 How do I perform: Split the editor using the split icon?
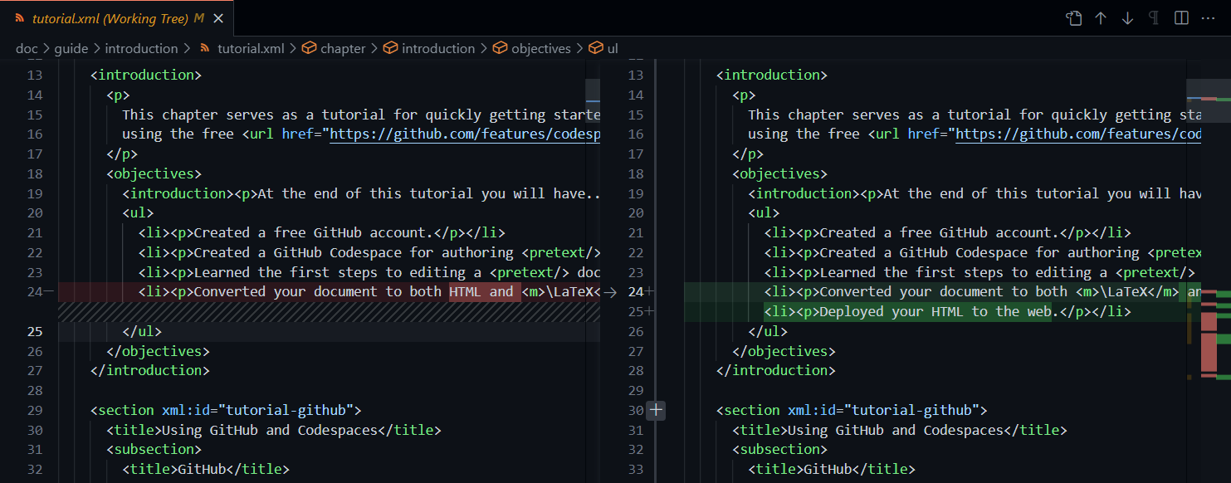(1180, 17)
